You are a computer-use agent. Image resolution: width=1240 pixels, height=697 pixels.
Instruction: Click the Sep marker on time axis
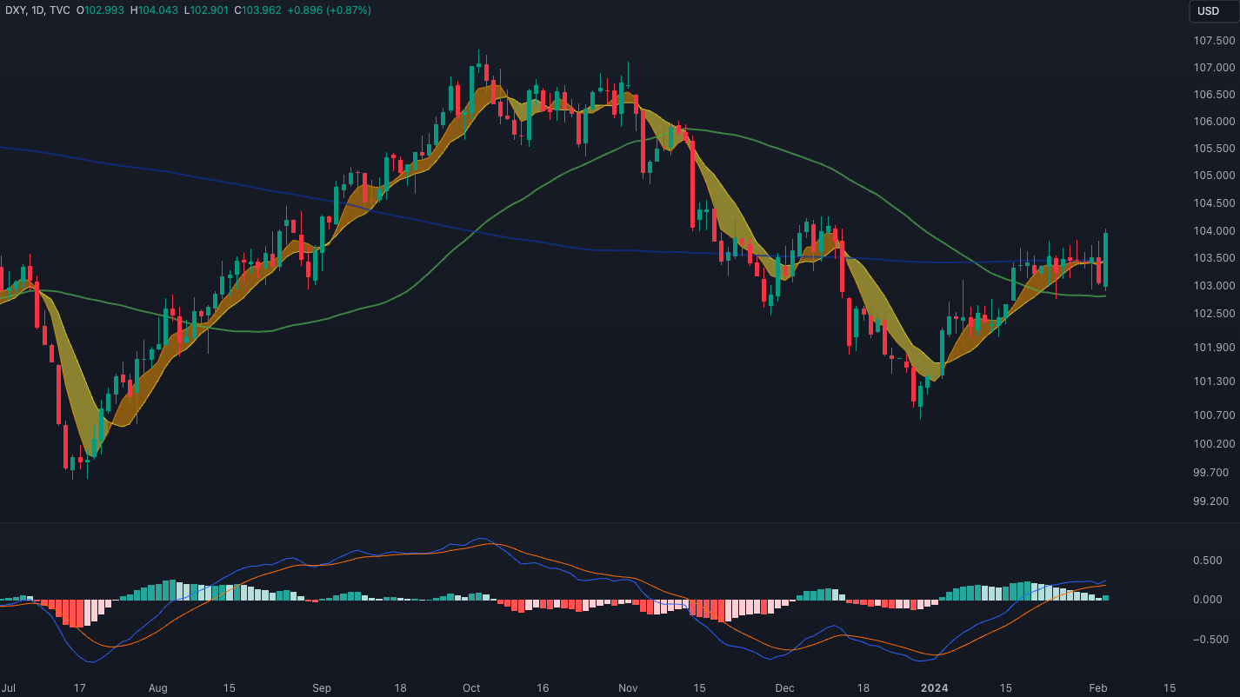pos(322,687)
